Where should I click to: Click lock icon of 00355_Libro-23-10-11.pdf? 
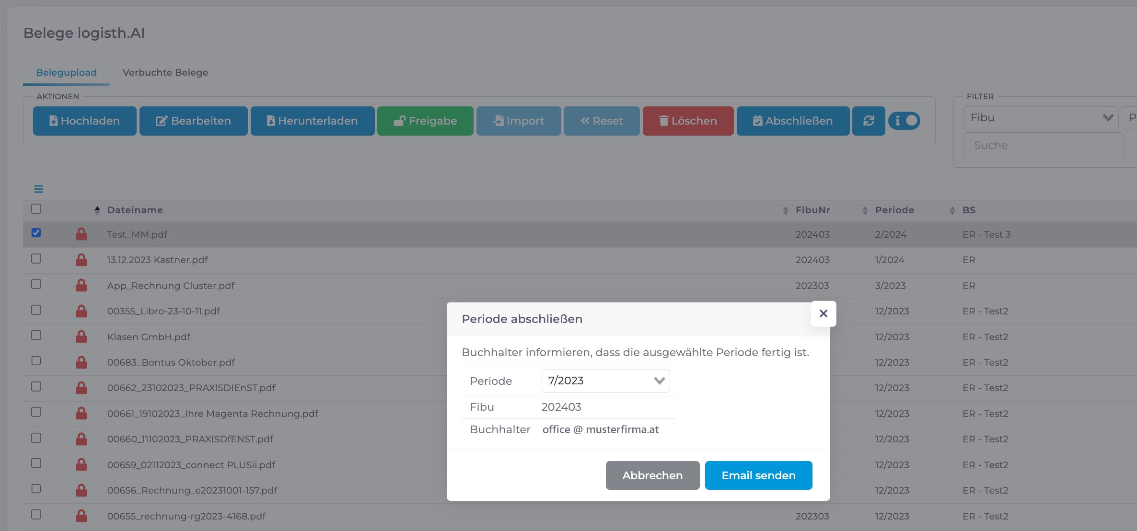pos(81,311)
